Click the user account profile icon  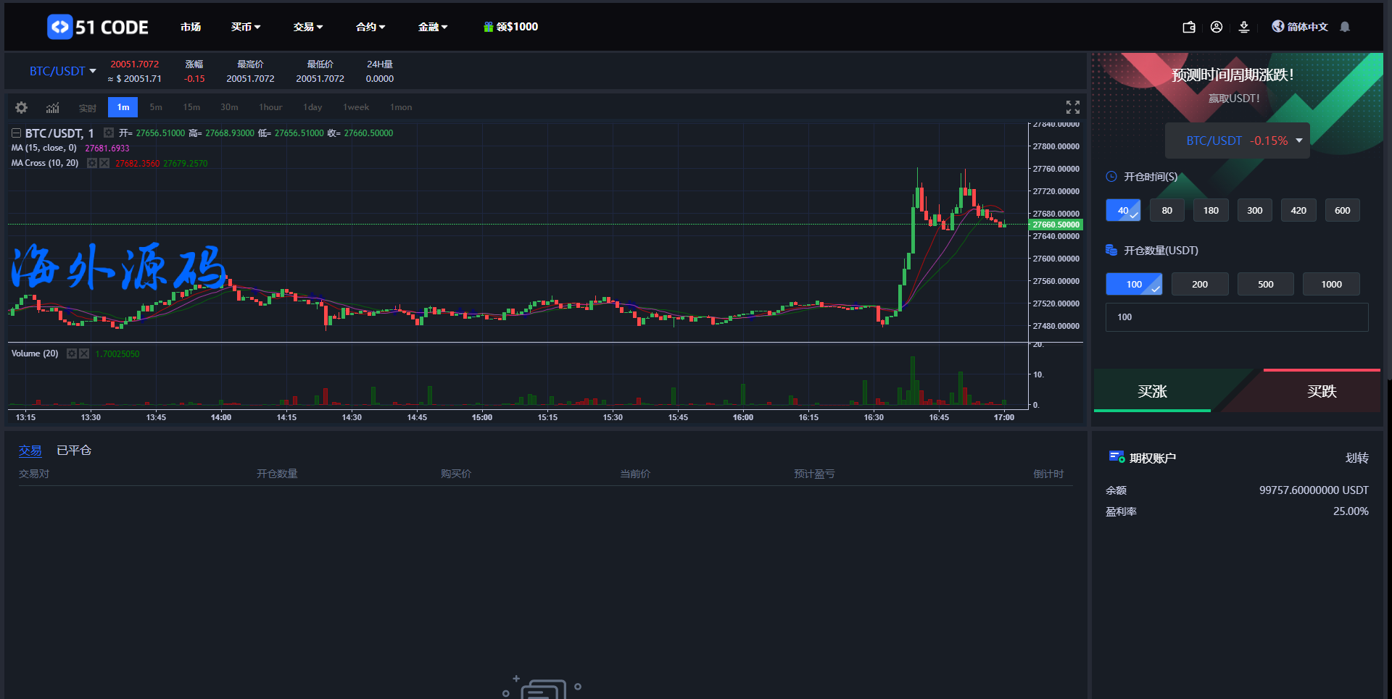pyautogui.click(x=1217, y=27)
